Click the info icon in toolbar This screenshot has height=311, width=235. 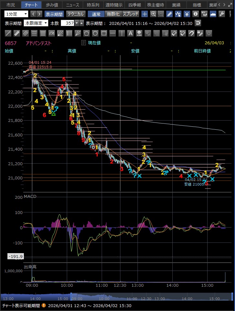pos(195,14)
